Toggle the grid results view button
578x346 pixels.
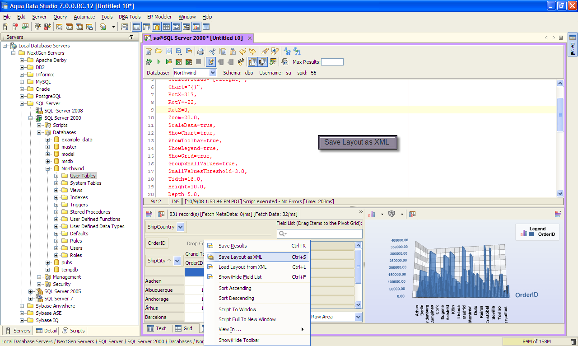tap(252, 62)
